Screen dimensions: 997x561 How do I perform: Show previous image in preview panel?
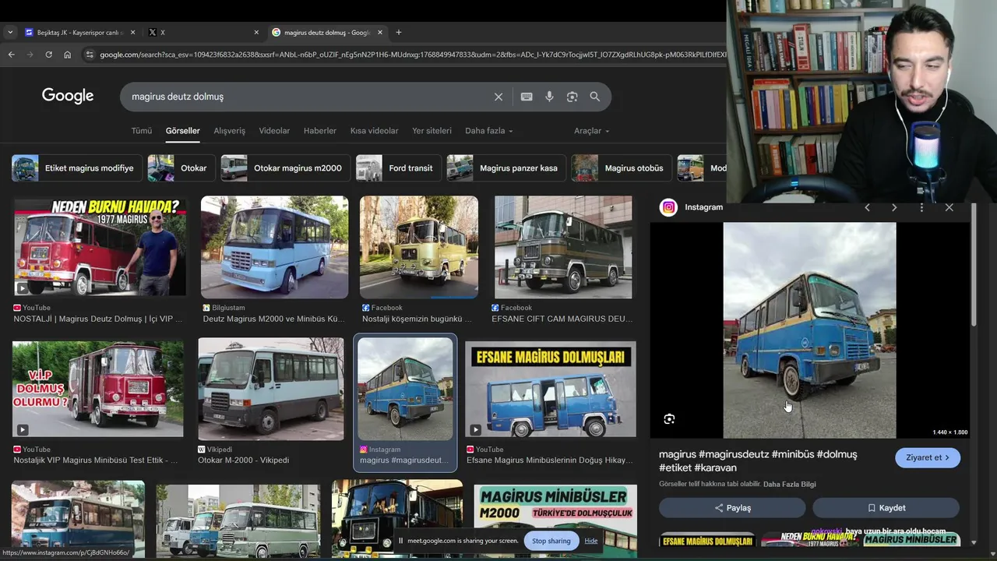(x=867, y=207)
